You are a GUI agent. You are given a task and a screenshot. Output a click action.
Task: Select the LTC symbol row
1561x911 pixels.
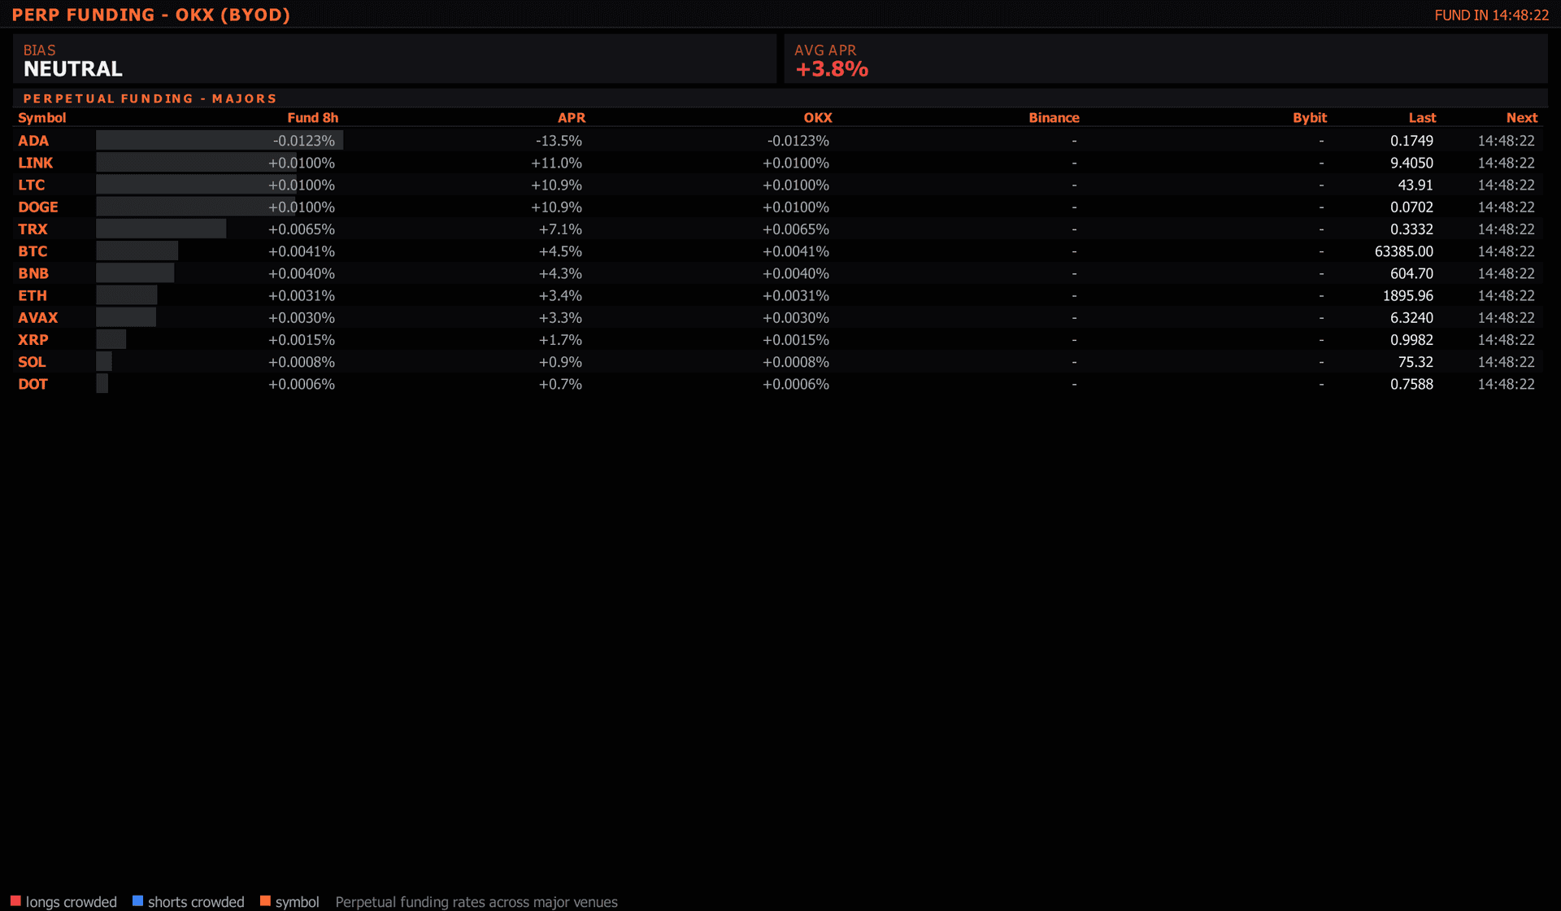(x=778, y=185)
